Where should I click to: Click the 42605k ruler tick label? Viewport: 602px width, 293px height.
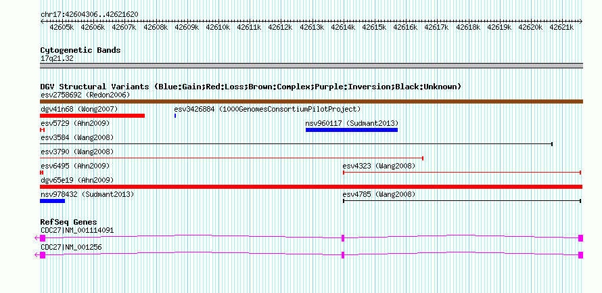[62, 27]
